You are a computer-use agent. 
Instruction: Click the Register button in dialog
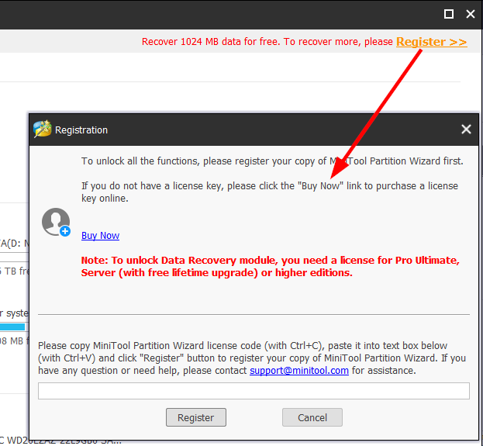pyautogui.click(x=196, y=417)
